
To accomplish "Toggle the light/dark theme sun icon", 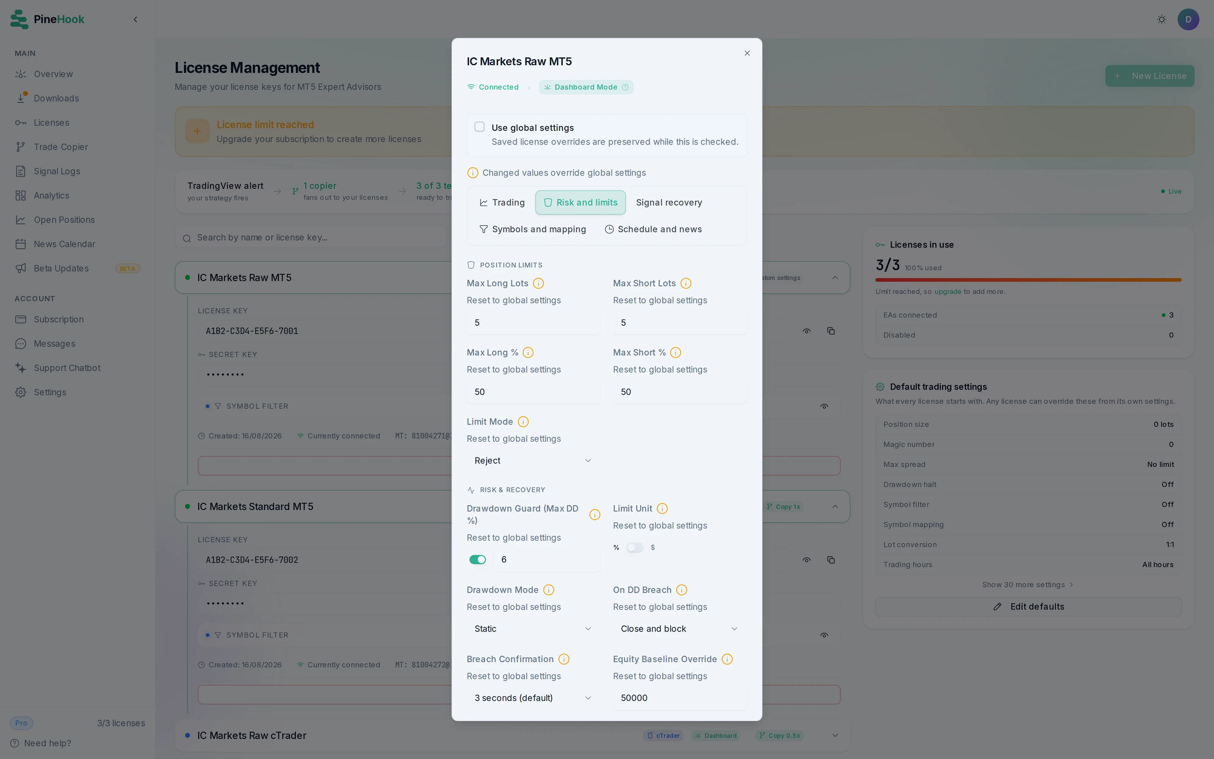I will tap(1161, 20).
